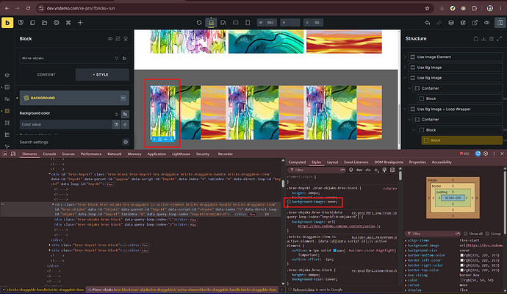Click the reload canvas icon
This screenshot has height=294, width=507.
pos(199,23)
